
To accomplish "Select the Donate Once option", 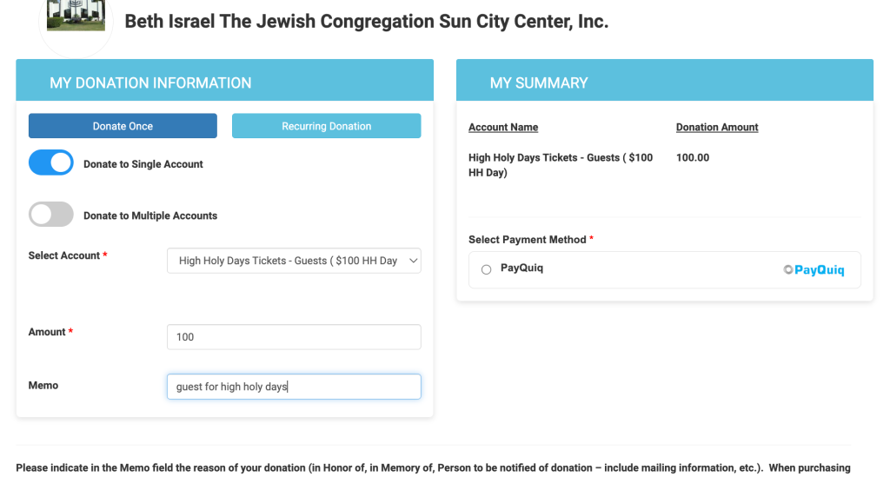I will point(123,126).
